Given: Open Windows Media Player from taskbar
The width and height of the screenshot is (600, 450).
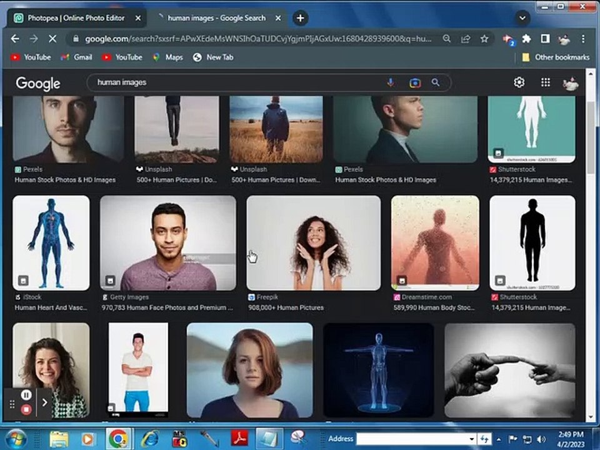Looking at the screenshot, I should click(x=87, y=439).
